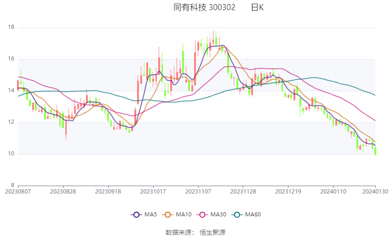The width and height of the screenshot is (391, 237).
Task: Click the 20240130 date axis label
Action: [375, 192]
